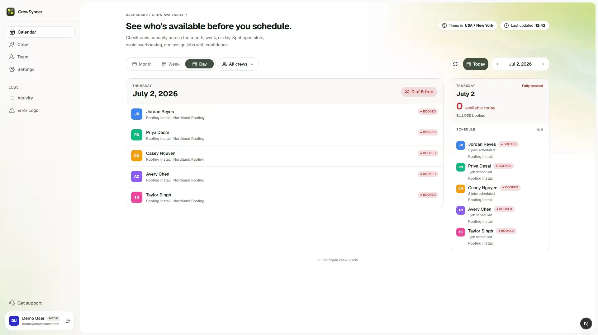This screenshot has height=335, width=598.
Task: Click BOOKED badge on Taylor Singh main row
Action: click(428, 195)
